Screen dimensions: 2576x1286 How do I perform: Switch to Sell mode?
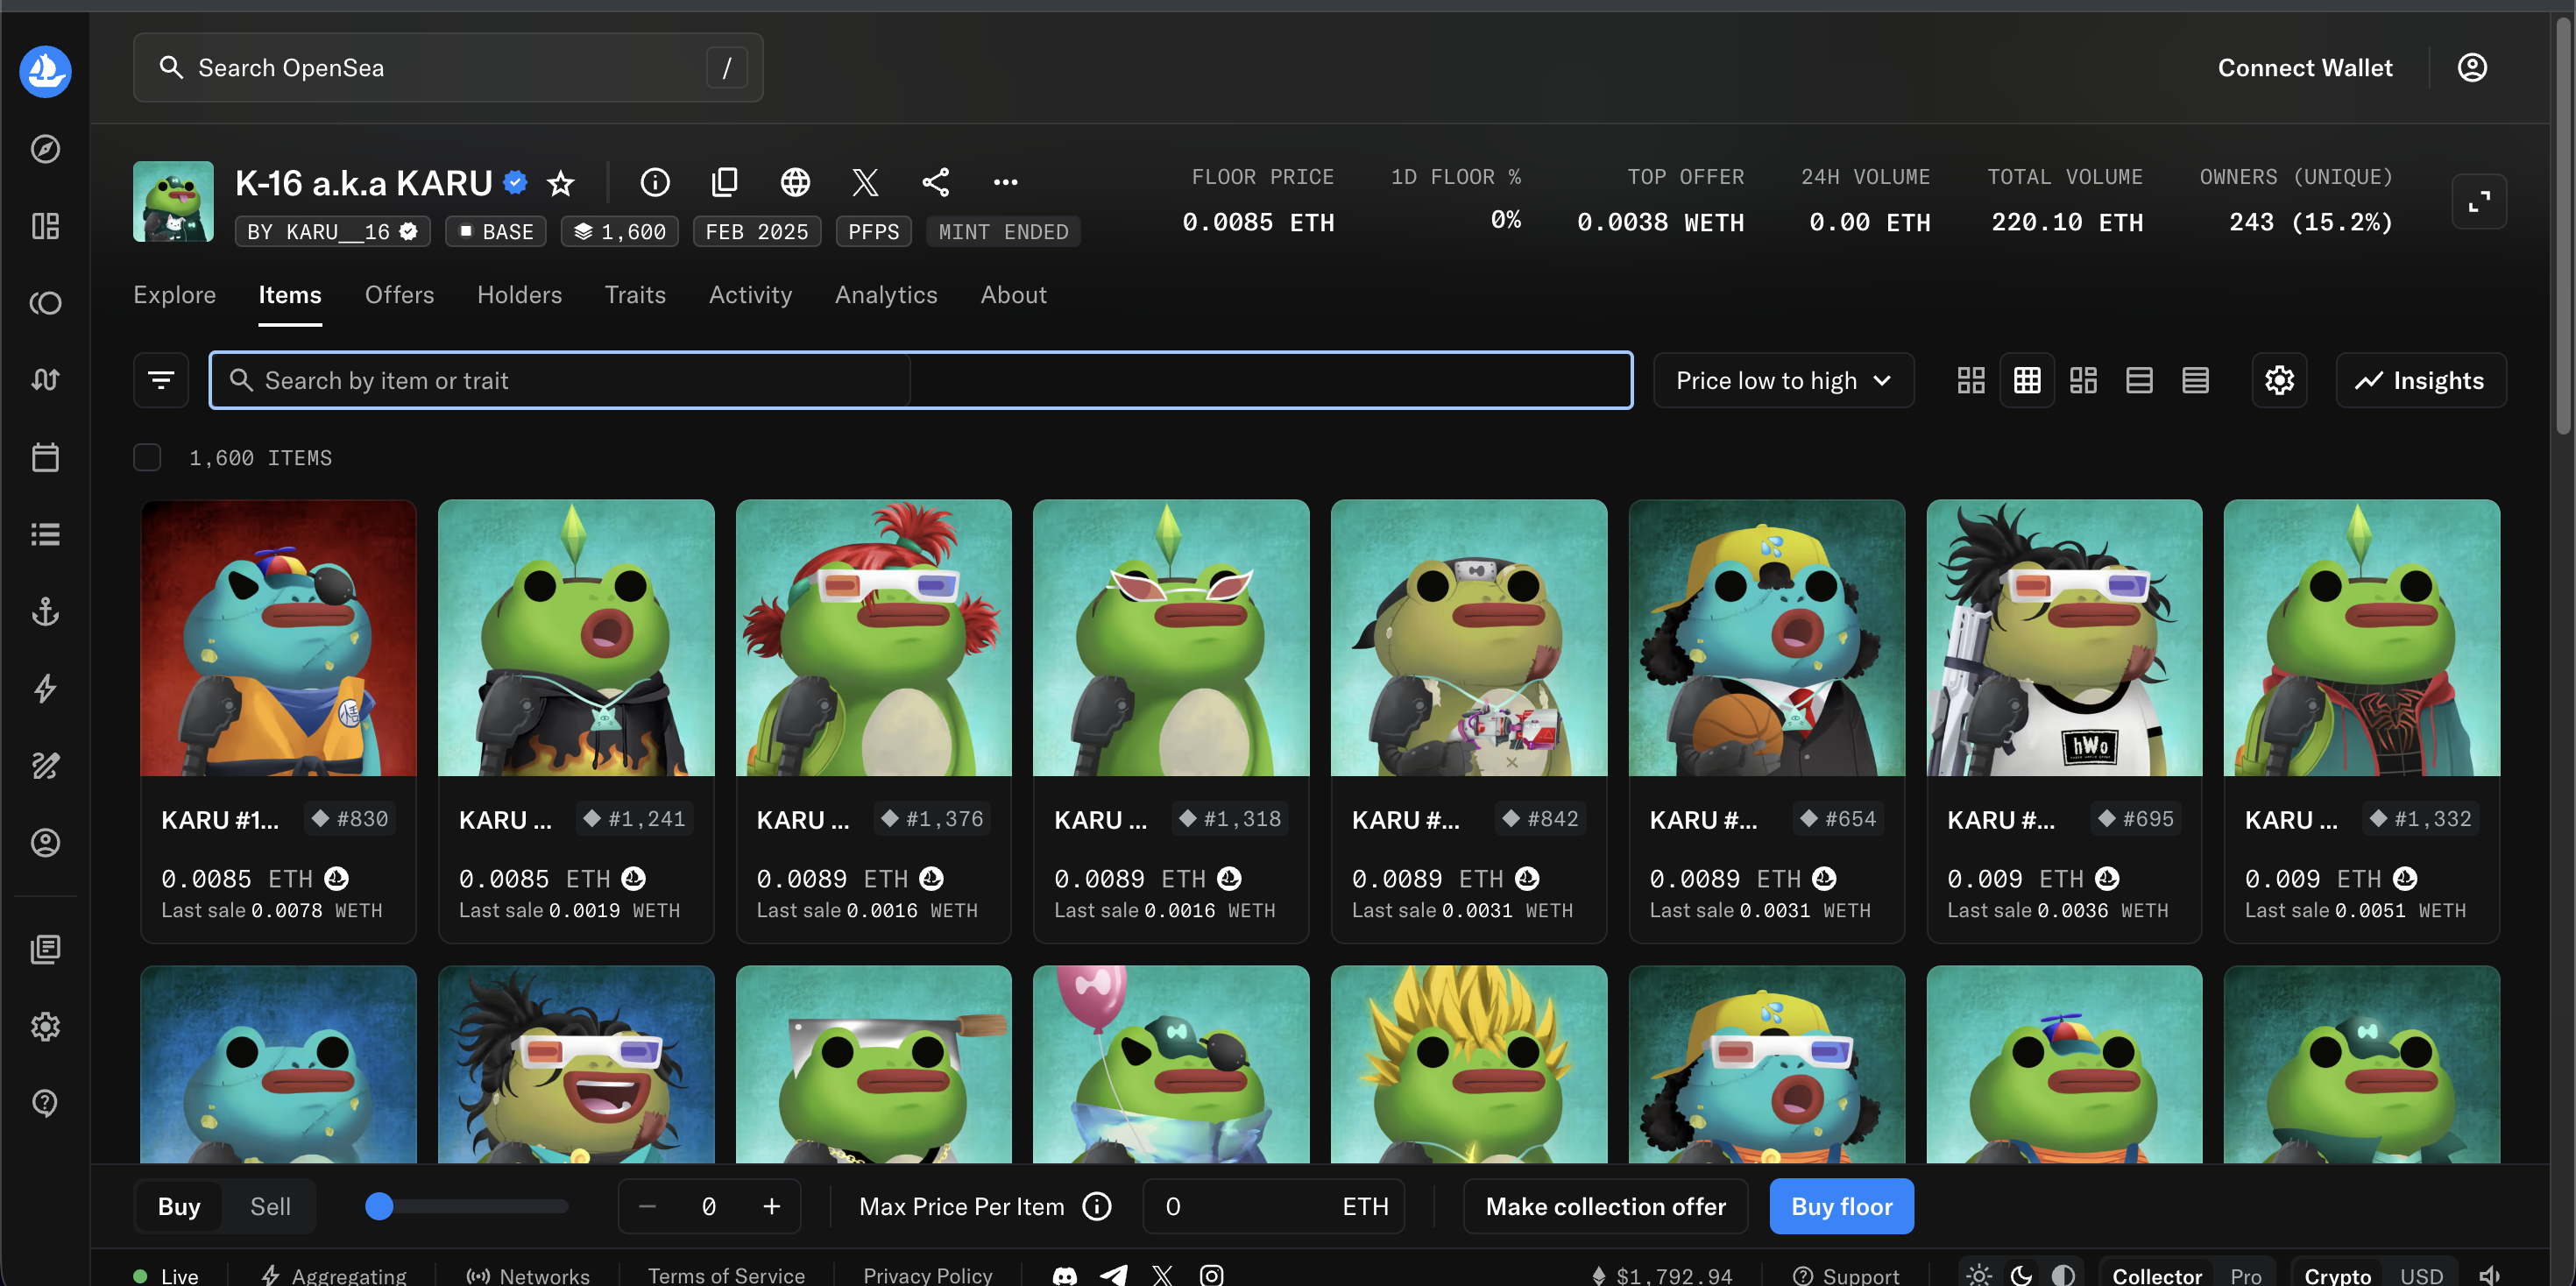tap(270, 1206)
